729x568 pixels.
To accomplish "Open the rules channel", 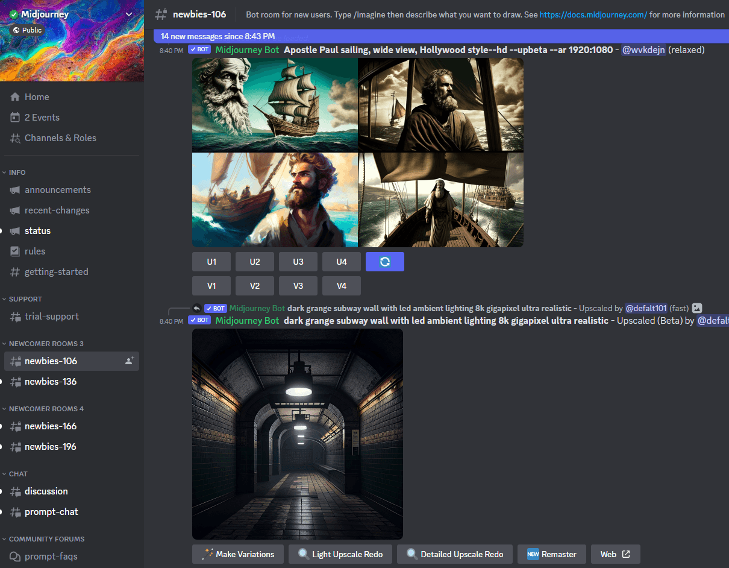I will pos(72,251).
